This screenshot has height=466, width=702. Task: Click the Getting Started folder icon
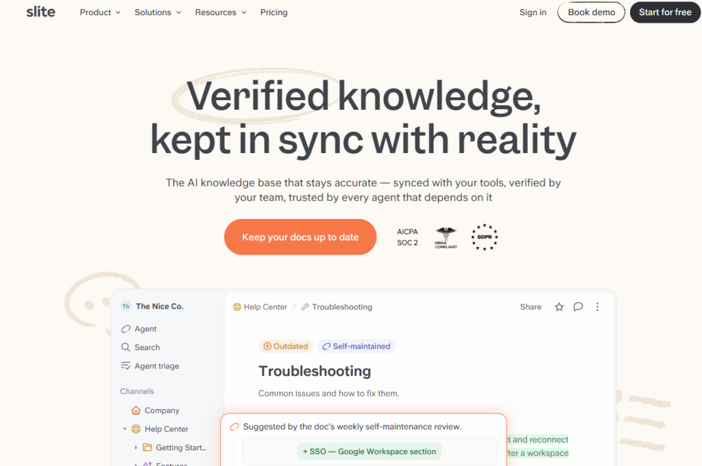(x=147, y=447)
